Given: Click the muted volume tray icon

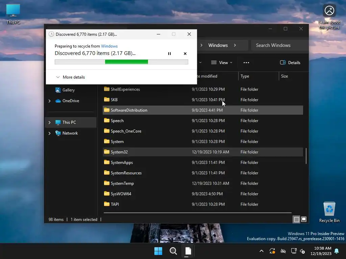Looking at the screenshot, I should pyautogui.click(x=302, y=251).
